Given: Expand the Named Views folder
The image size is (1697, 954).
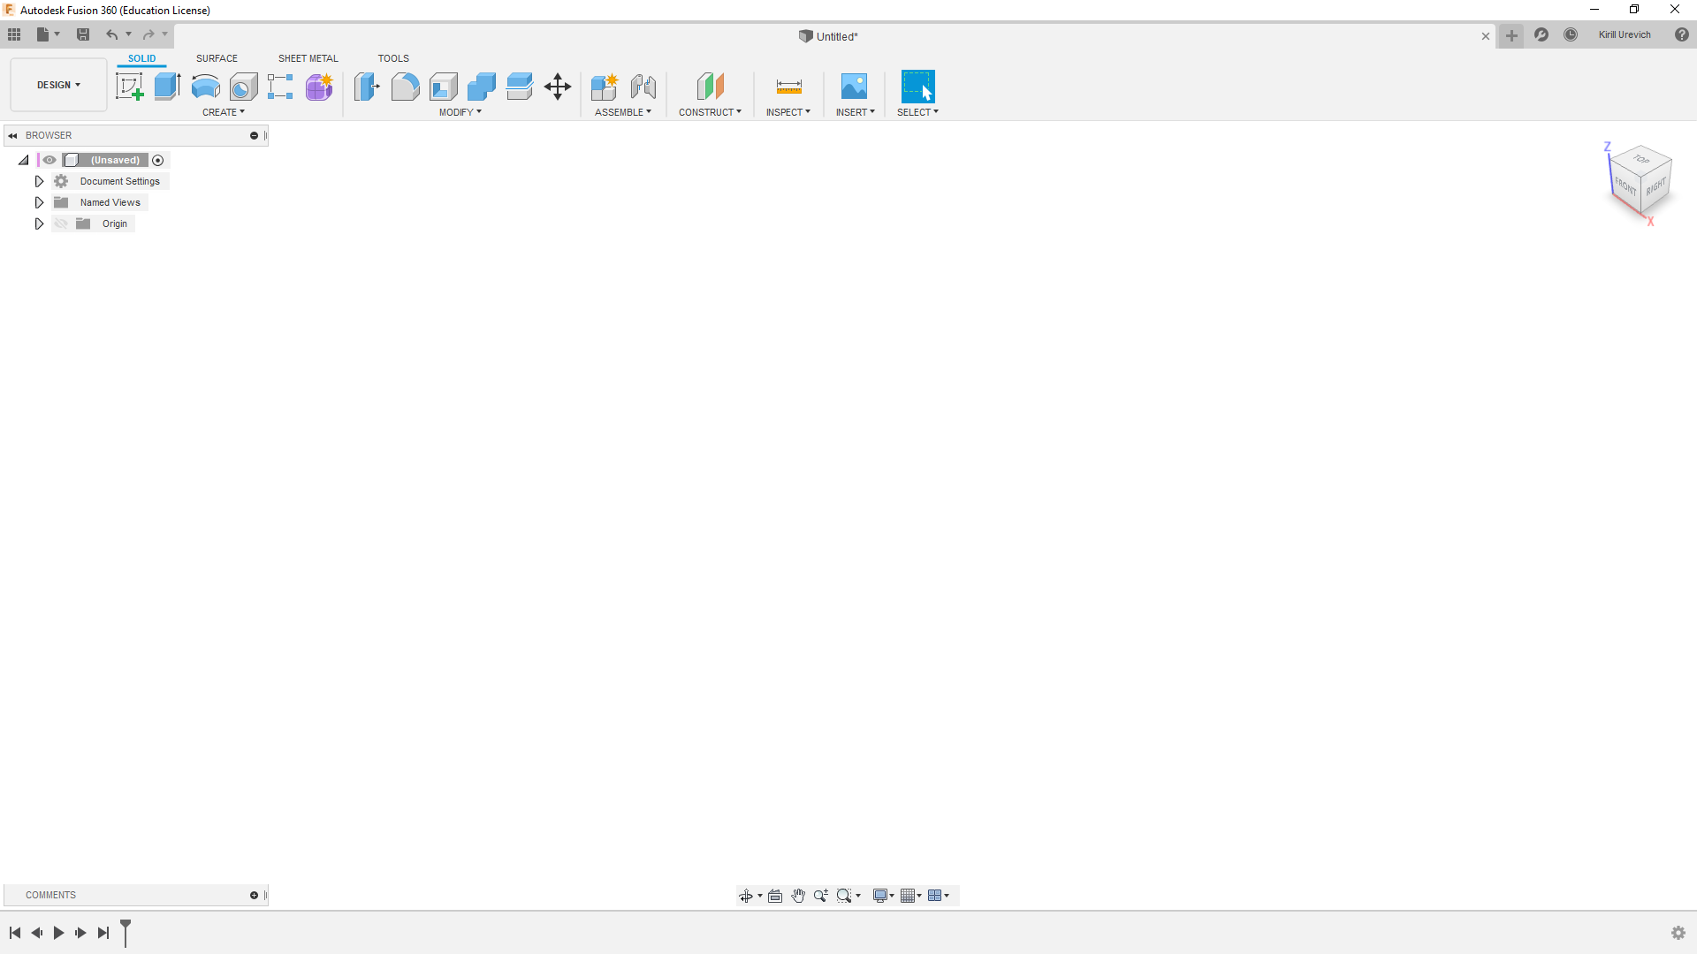Looking at the screenshot, I should click(x=39, y=201).
